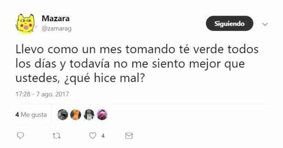This screenshot has height=148, width=283.
Task: Click the words todavía no me siento
Action: [x=127, y=64]
